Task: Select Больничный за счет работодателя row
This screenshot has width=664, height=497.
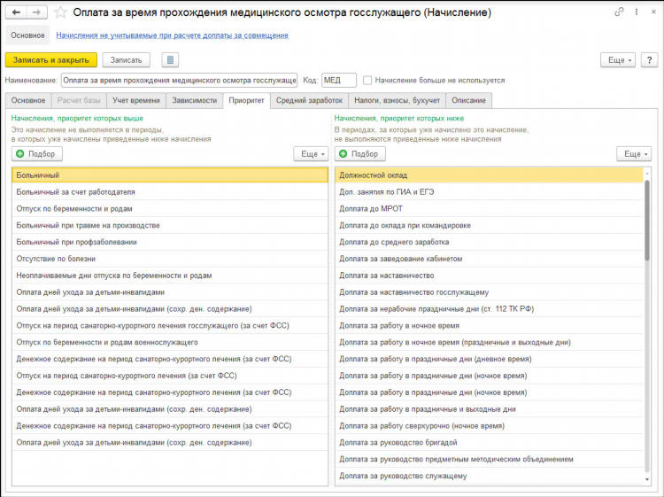Action: click(x=170, y=192)
